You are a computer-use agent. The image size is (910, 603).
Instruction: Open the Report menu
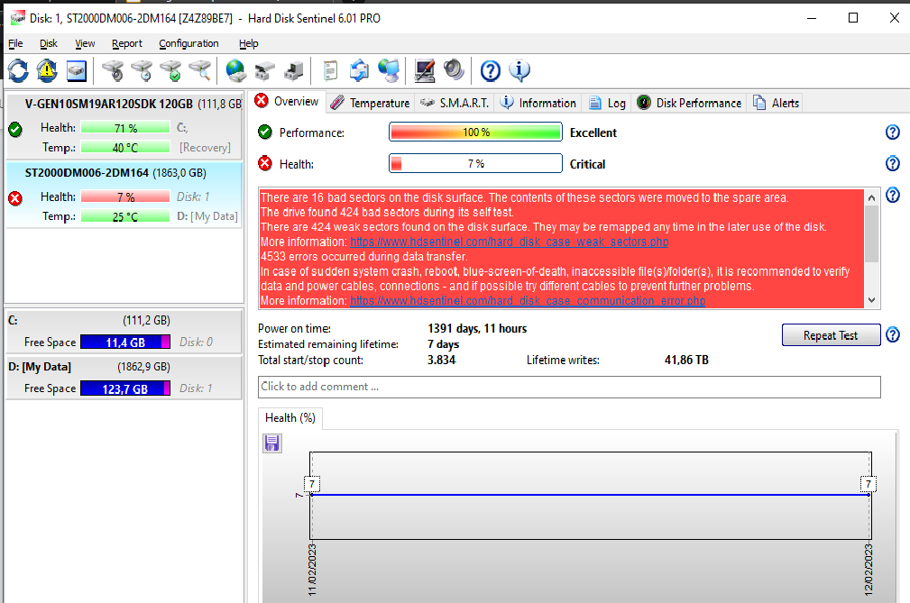[127, 43]
